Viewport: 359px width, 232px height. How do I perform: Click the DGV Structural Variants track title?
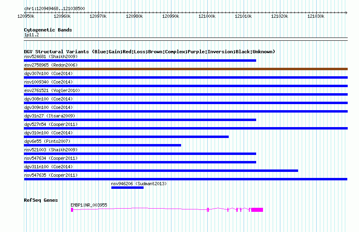tap(149, 52)
